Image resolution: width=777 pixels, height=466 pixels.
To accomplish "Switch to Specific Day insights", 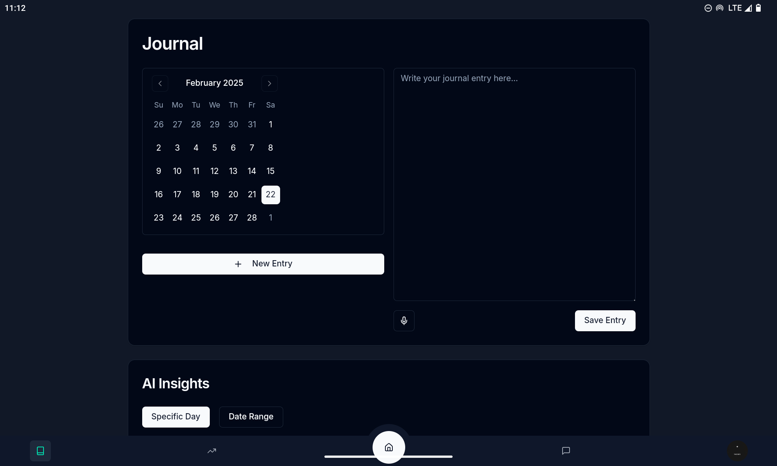I will click(x=176, y=417).
